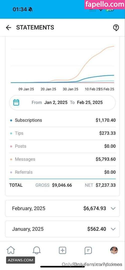Open the help question mark icon
Viewport: 125px width, 270px height.
tap(116, 27)
